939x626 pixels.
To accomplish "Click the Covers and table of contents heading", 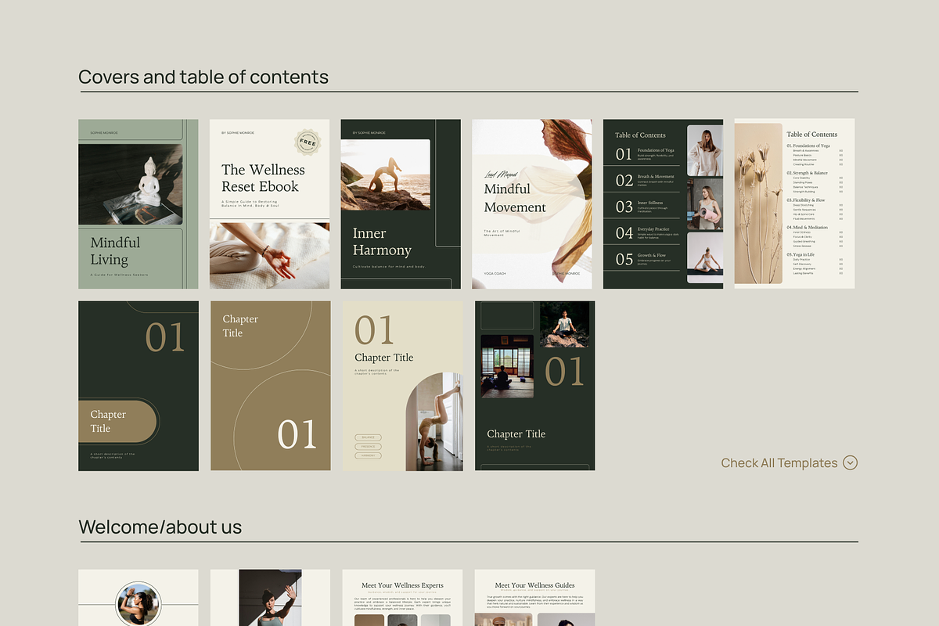I will coord(203,77).
